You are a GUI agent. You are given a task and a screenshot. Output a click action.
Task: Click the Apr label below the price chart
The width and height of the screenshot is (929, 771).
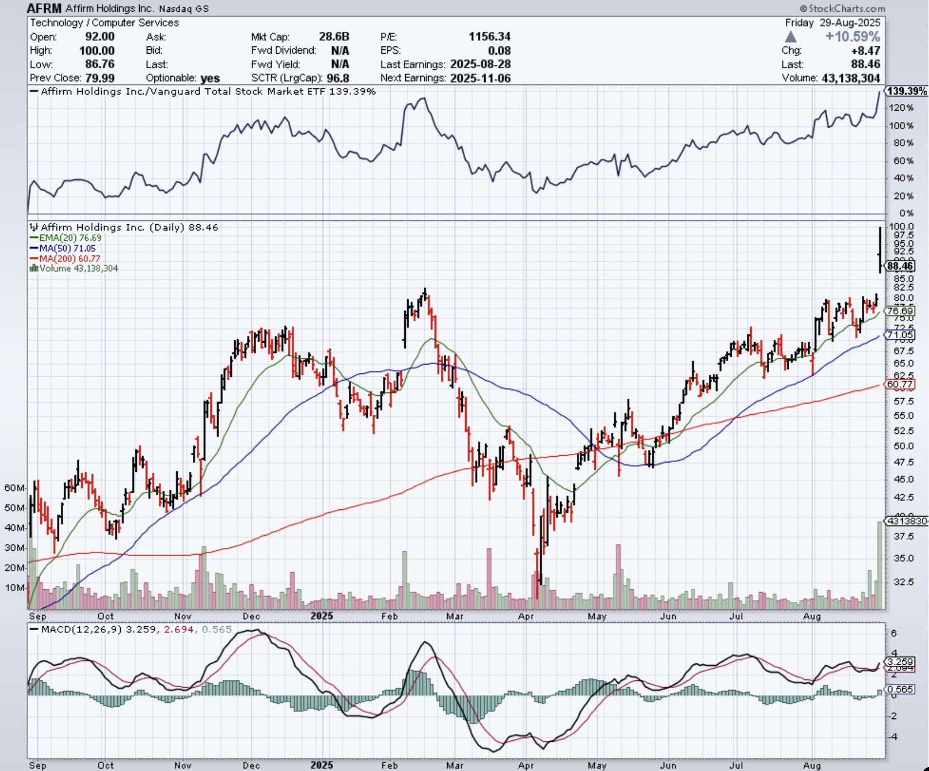(x=526, y=616)
